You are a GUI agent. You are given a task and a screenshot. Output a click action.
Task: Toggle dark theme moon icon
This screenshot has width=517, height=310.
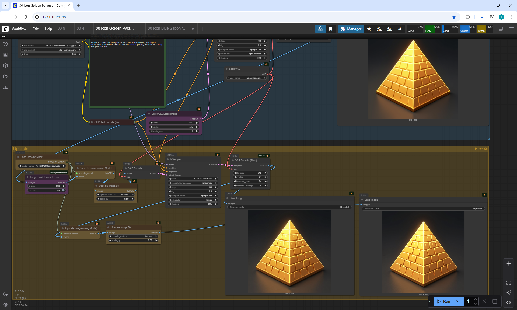[5, 294]
